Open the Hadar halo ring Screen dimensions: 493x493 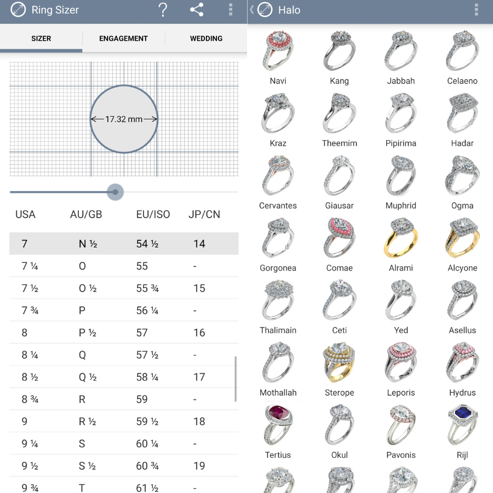pos(462,120)
